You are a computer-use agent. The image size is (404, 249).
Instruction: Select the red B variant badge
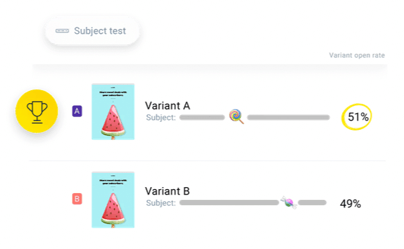(x=77, y=199)
